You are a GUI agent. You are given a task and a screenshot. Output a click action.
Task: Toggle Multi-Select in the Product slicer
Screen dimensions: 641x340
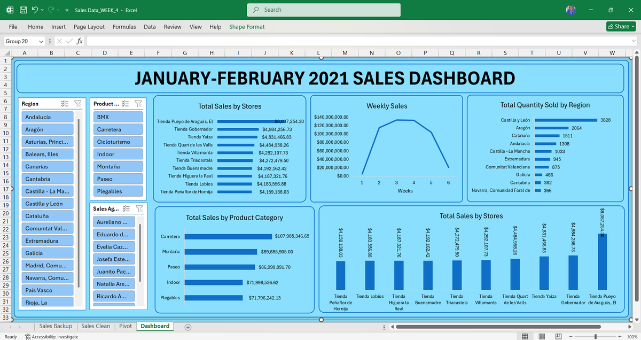[x=126, y=104]
